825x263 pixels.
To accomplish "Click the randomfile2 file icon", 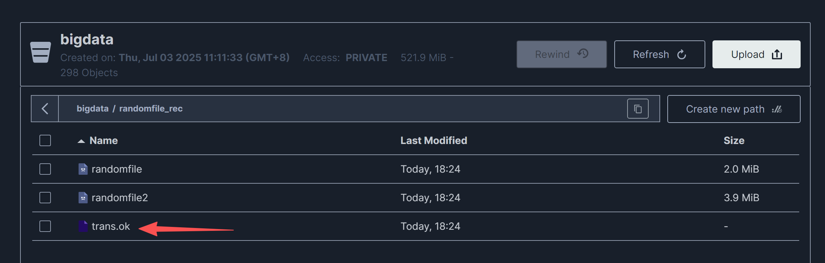I will 83,198.
